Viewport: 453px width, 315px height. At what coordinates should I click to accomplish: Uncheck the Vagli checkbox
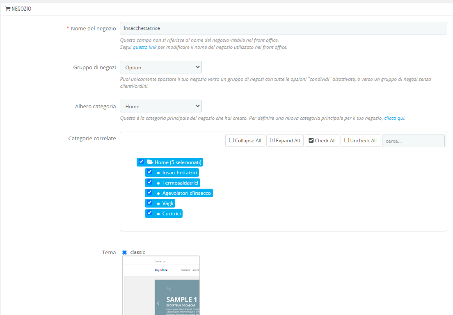coord(149,202)
